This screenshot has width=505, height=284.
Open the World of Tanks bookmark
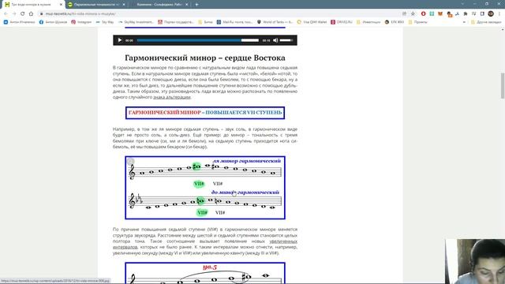click(275, 22)
